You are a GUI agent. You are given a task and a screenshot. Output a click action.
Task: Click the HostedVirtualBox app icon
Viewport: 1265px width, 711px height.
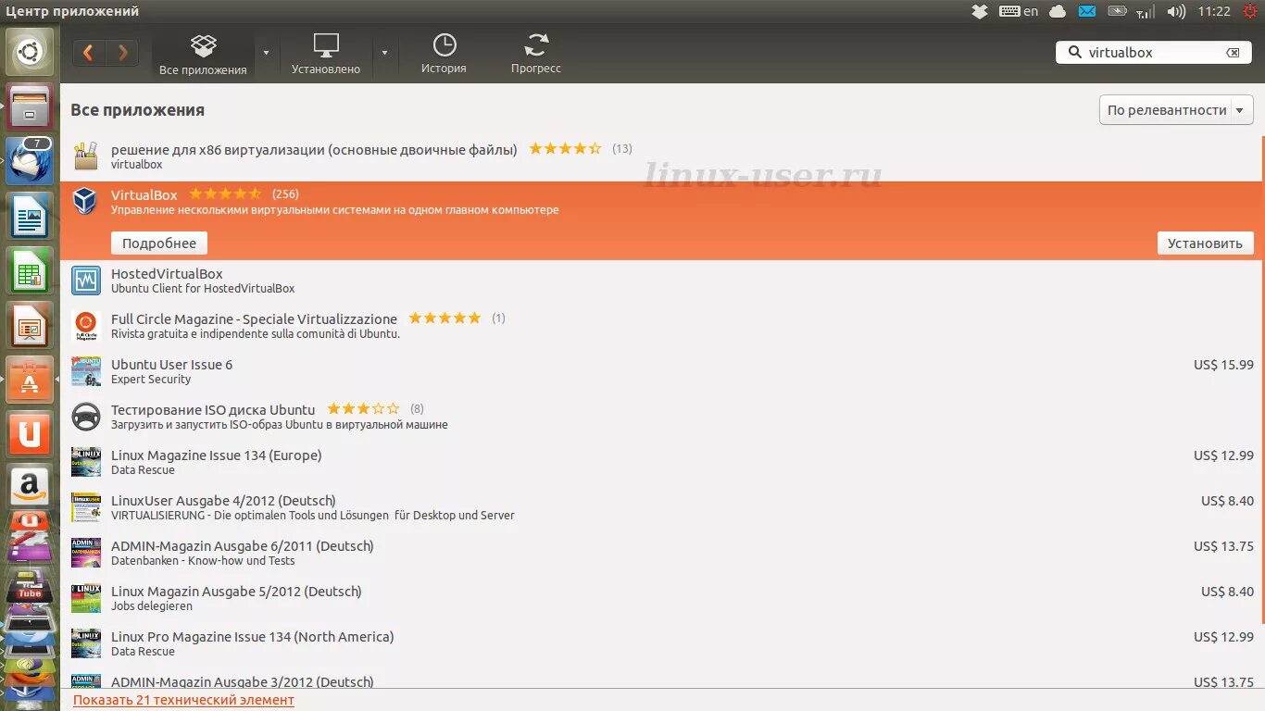(86, 281)
